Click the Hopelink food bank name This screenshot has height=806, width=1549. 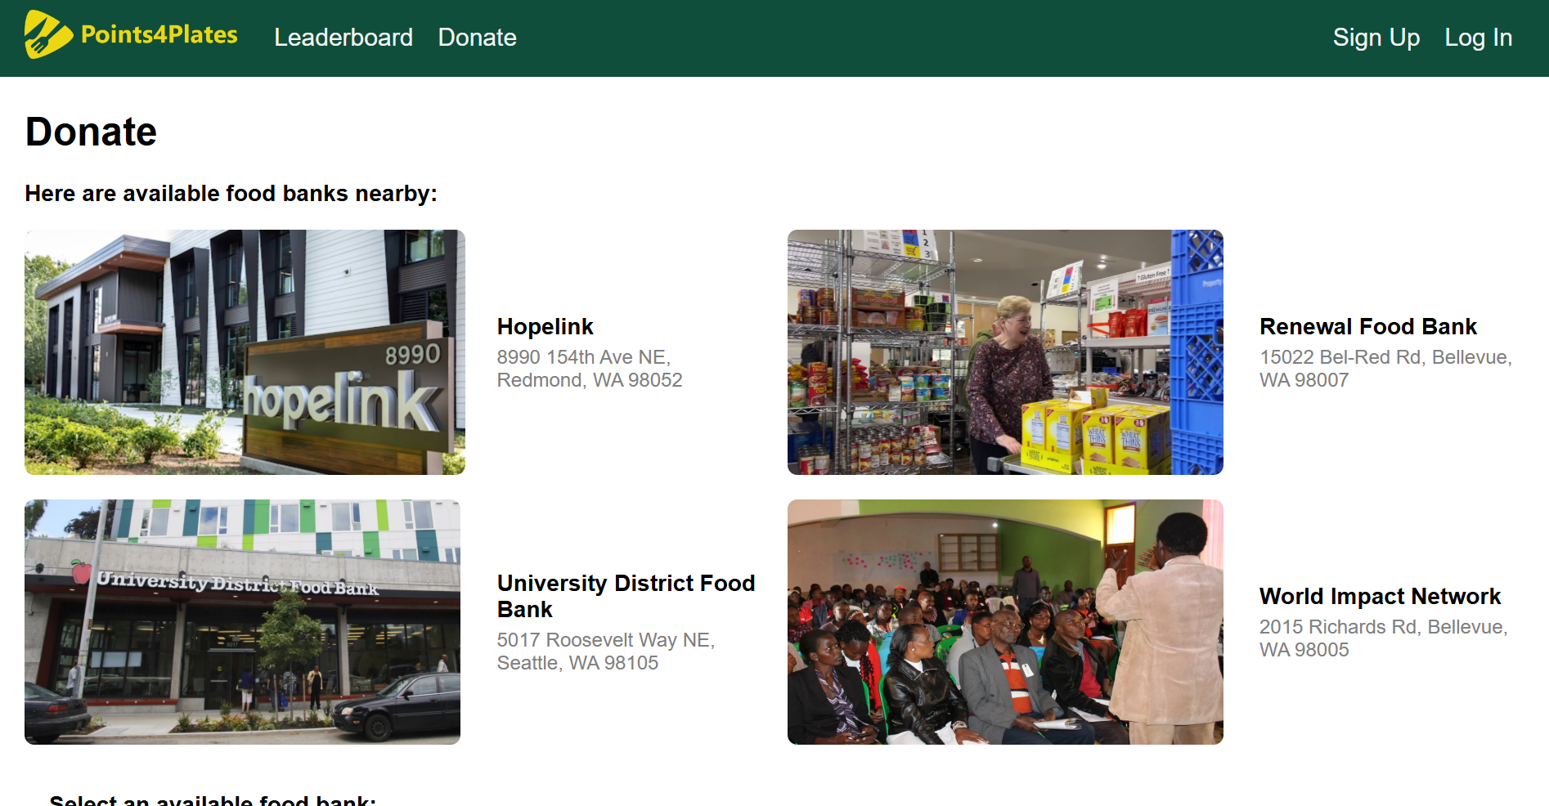click(546, 327)
